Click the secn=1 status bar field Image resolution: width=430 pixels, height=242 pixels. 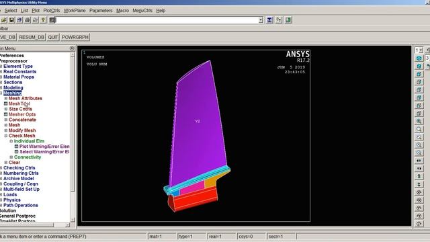(281, 237)
